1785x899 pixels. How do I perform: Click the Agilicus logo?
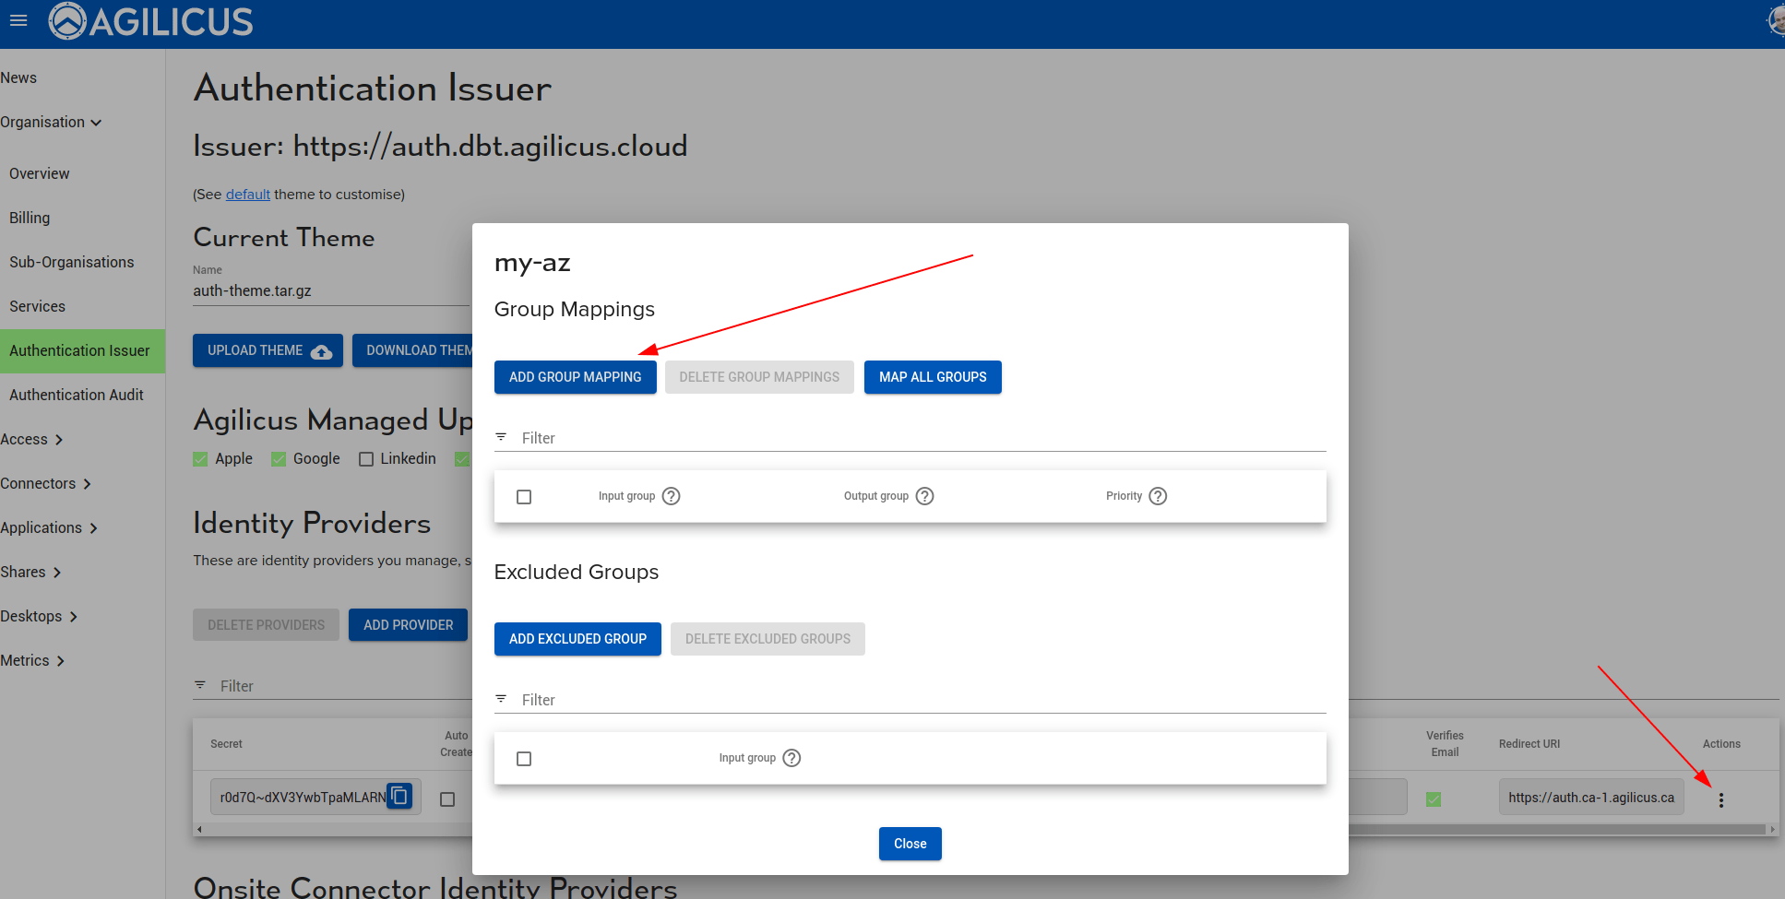151,21
